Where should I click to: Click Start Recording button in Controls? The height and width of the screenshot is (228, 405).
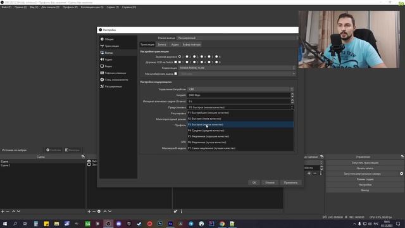pos(364,168)
